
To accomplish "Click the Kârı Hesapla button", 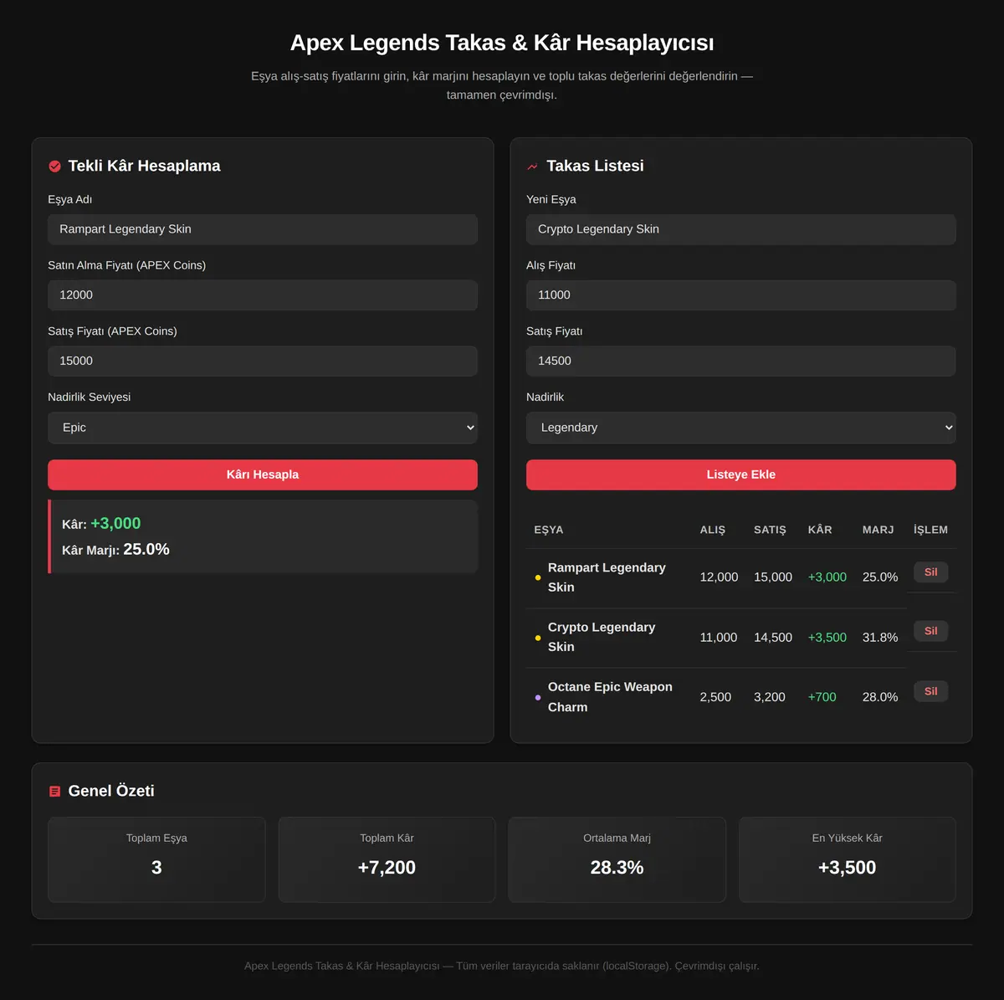I will [x=263, y=474].
